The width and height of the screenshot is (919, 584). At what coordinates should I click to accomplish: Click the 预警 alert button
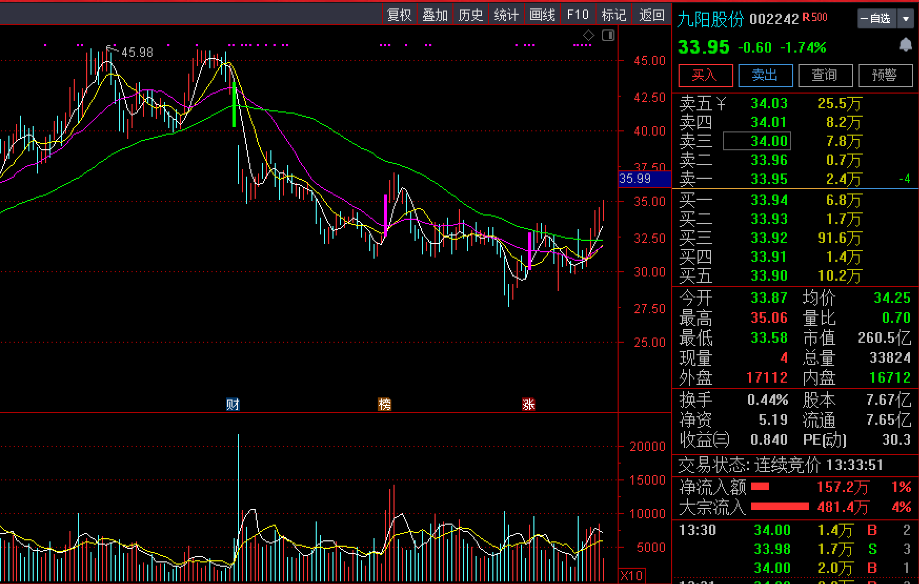click(885, 76)
